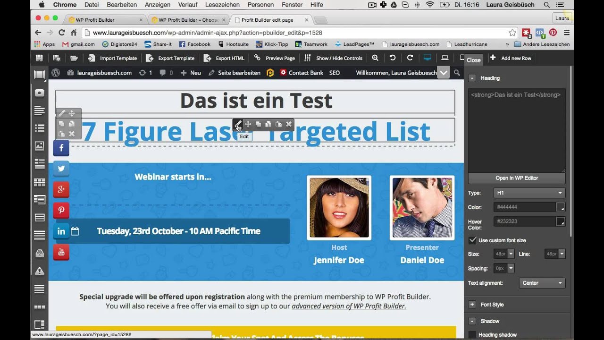Click the LinkedIn share button
This screenshot has width=604, height=340.
pyautogui.click(x=61, y=231)
